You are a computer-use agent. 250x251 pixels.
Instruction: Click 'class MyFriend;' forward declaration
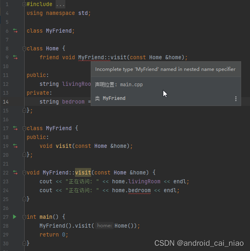51,31
